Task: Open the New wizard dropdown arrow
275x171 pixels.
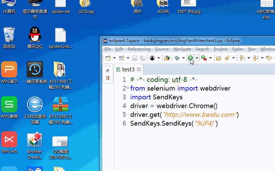Action: [114, 58]
